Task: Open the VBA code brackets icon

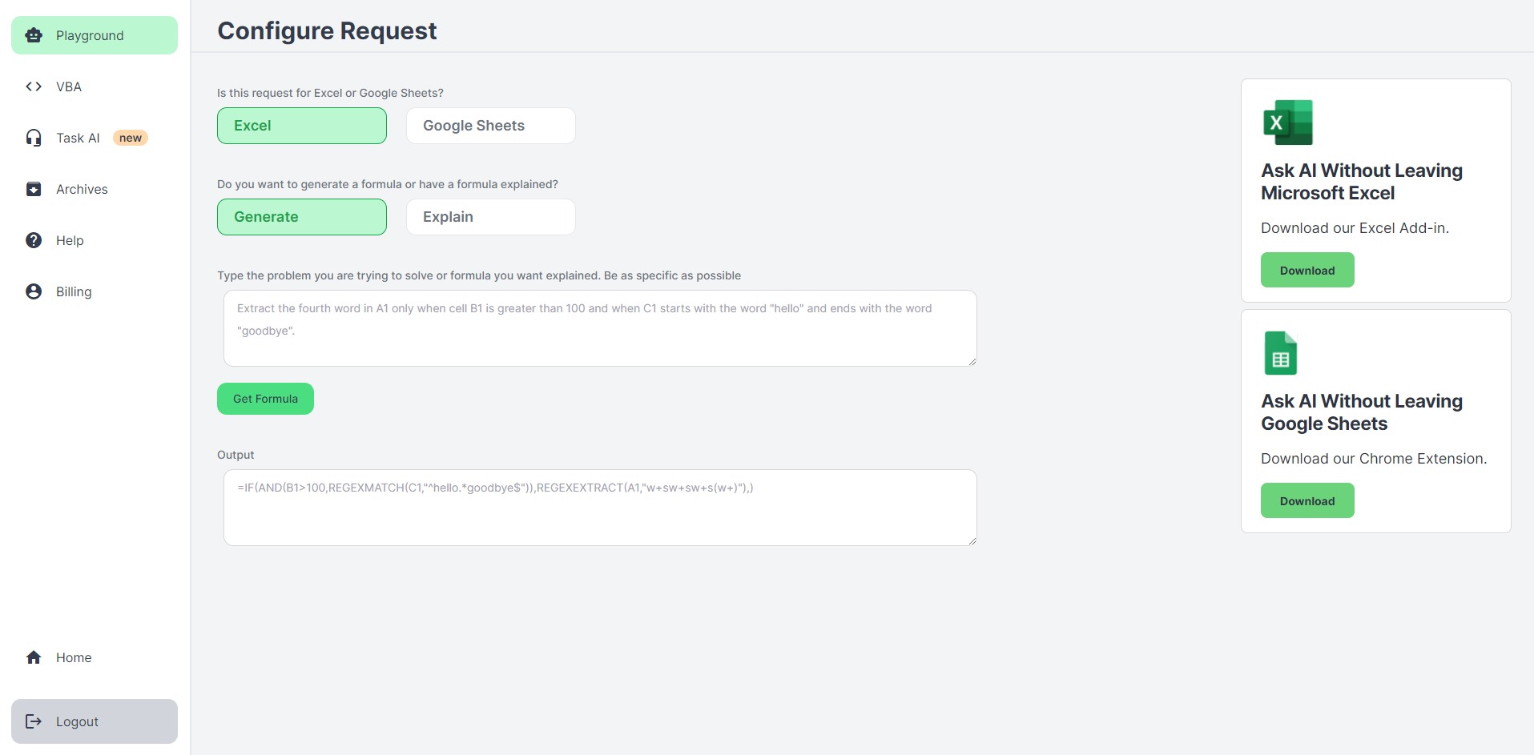Action: tap(34, 86)
